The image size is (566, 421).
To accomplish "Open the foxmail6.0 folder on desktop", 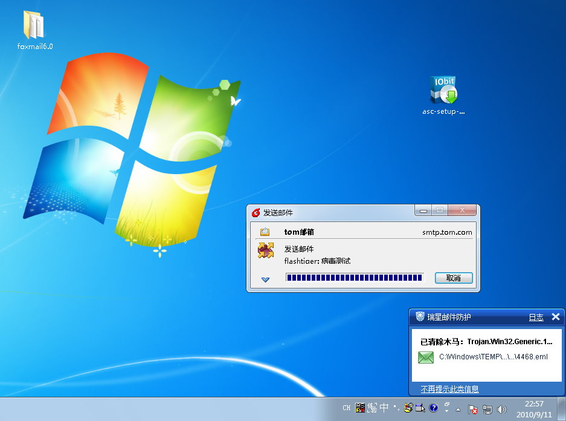I will 34,30.
